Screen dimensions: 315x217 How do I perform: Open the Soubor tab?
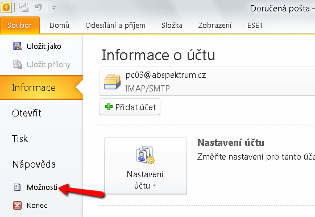click(20, 25)
